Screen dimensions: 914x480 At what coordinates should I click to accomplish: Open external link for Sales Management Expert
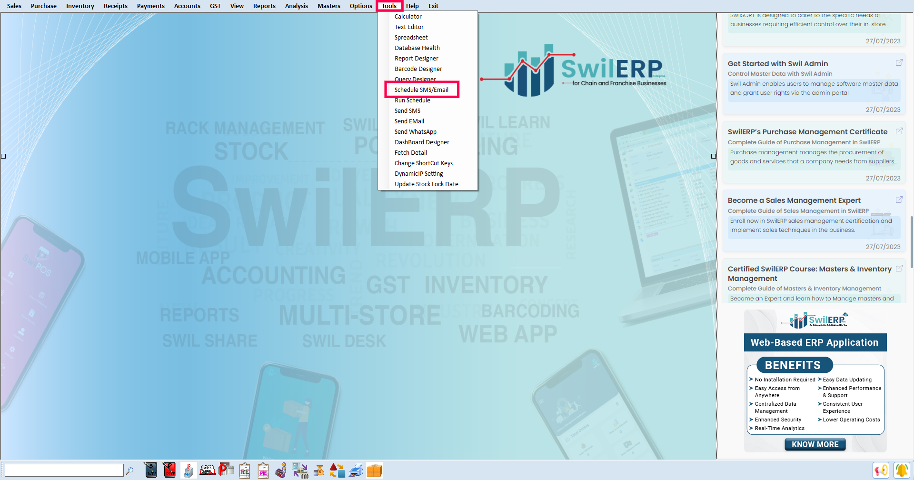click(899, 200)
